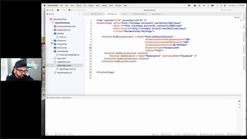Viewport: 247px width, 139px height.
Task: Open the Edit menu
Action: click(x=67, y=5)
